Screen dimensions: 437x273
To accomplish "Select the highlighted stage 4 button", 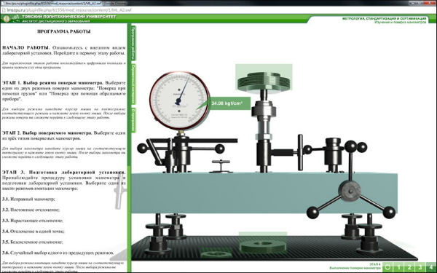I will click(x=431, y=266).
